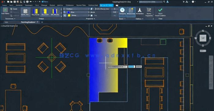This screenshot has width=214, height=111.
Task: Switch to the Start file tab
Action: 6,22
